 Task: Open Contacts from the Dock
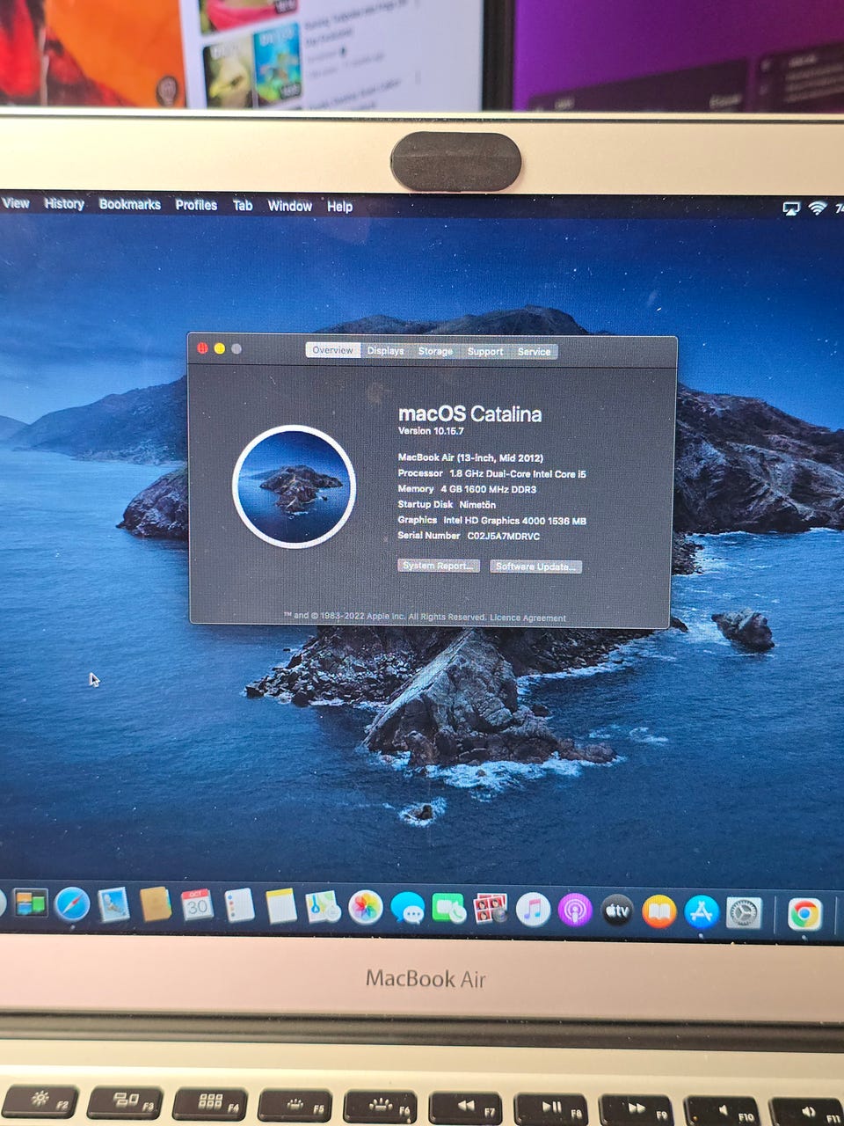(x=156, y=903)
